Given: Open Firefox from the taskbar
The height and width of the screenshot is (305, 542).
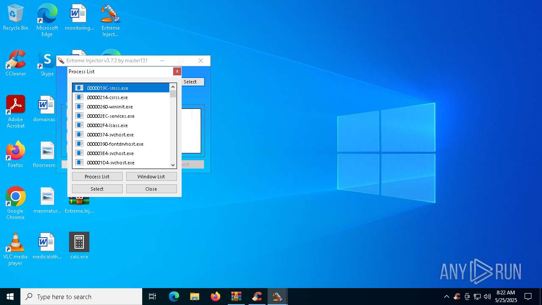Looking at the screenshot, I should 216,297.
